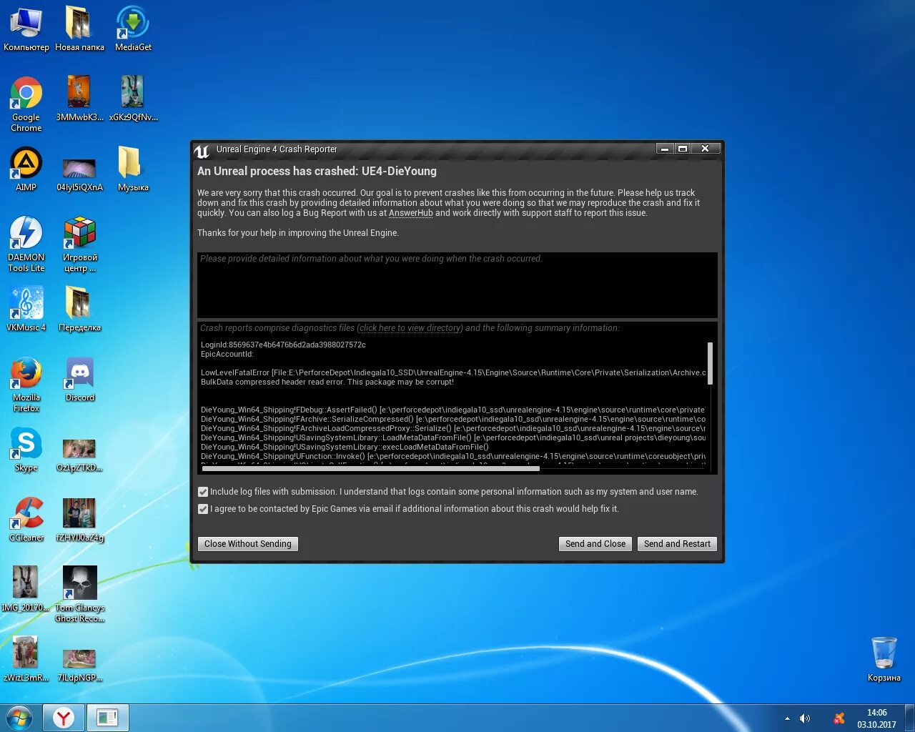Launch the VKMusic 4 shortcut

click(26, 309)
